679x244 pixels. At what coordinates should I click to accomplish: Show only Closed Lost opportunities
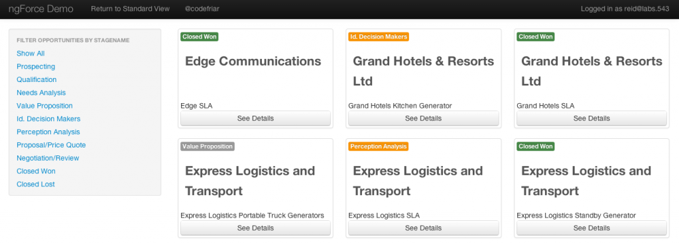click(x=36, y=184)
